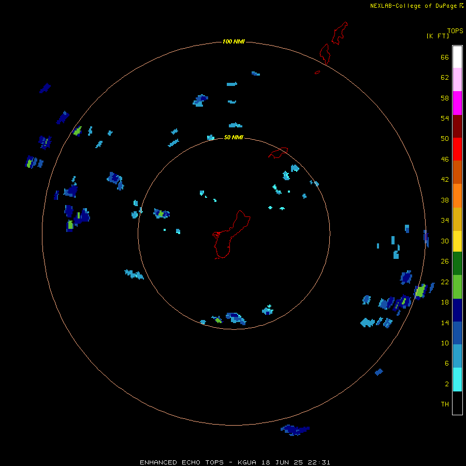
Task: Click the black TH threshold legend swatch
Action: coord(457,403)
